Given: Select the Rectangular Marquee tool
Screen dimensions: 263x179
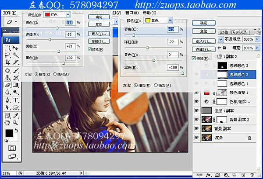Looking at the screenshot, I should click(x=7, y=48).
